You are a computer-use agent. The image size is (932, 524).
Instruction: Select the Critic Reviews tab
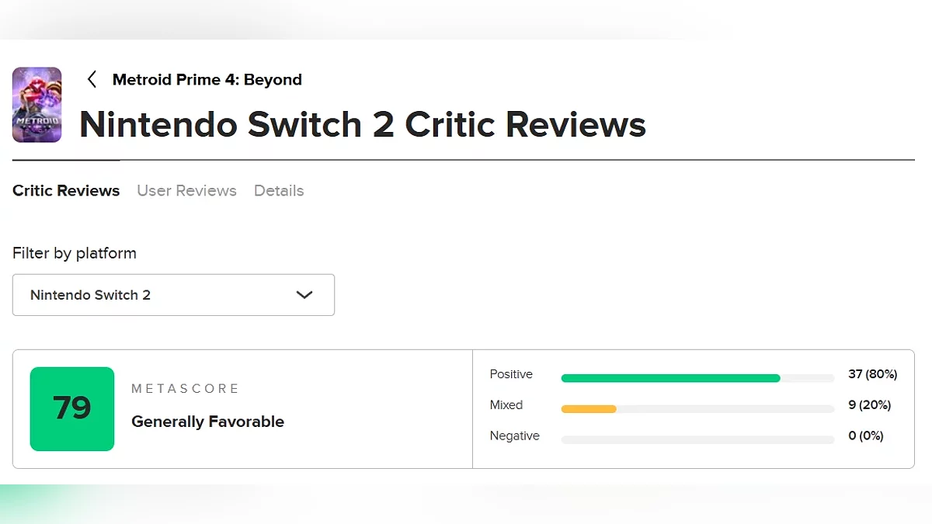coord(66,190)
